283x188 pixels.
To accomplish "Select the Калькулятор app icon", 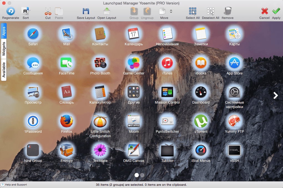I will click(x=100, y=92).
